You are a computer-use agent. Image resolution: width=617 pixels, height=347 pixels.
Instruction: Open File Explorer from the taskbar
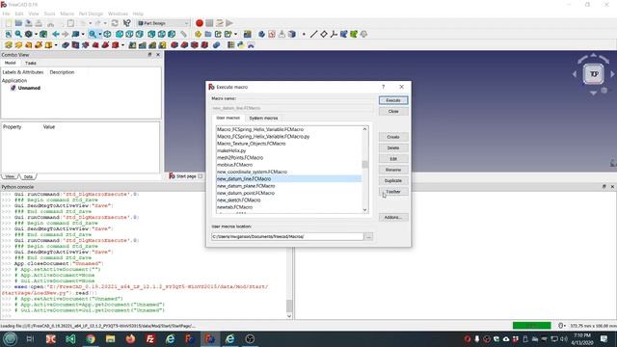pos(111,338)
